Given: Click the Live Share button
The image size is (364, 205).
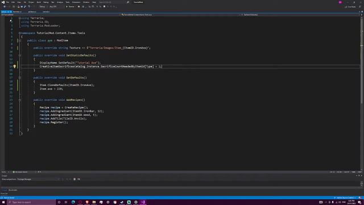Looking at the screenshot, I should (350, 7).
